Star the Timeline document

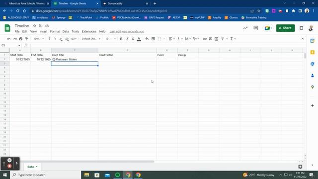pyautogui.click(x=34, y=26)
